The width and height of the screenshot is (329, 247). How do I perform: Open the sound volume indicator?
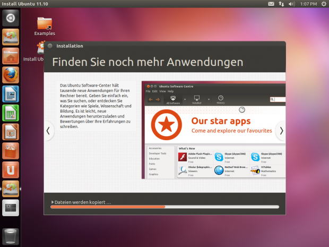(x=292, y=4)
